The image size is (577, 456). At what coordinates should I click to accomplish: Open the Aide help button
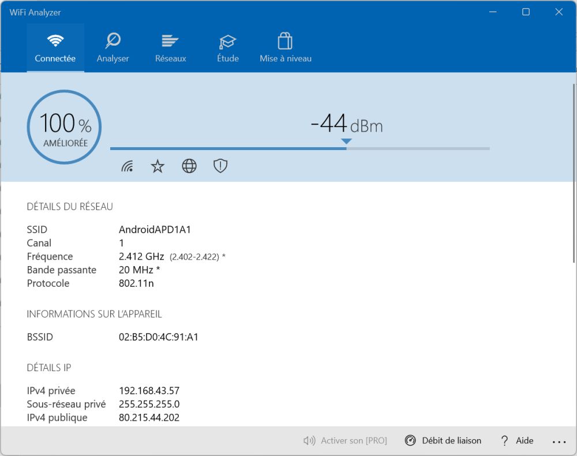pyautogui.click(x=517, y=441)
